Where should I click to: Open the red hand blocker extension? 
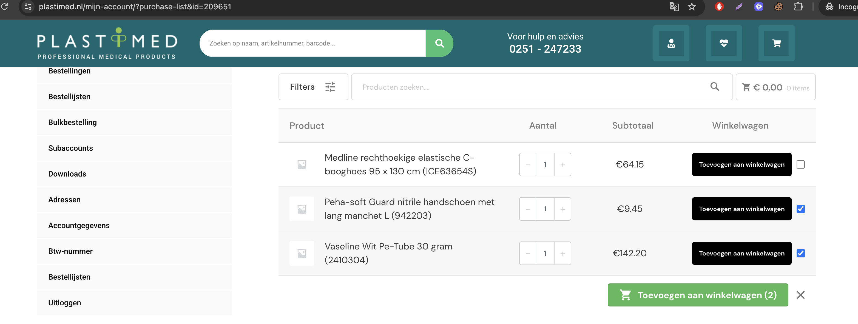coord(719,6)
